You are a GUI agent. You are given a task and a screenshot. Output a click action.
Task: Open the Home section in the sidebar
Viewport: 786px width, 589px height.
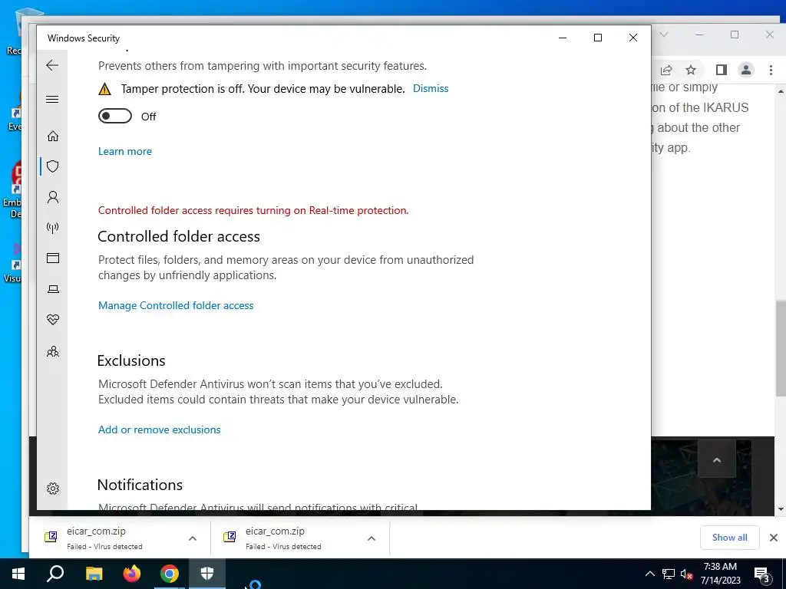tap(53, 137)
